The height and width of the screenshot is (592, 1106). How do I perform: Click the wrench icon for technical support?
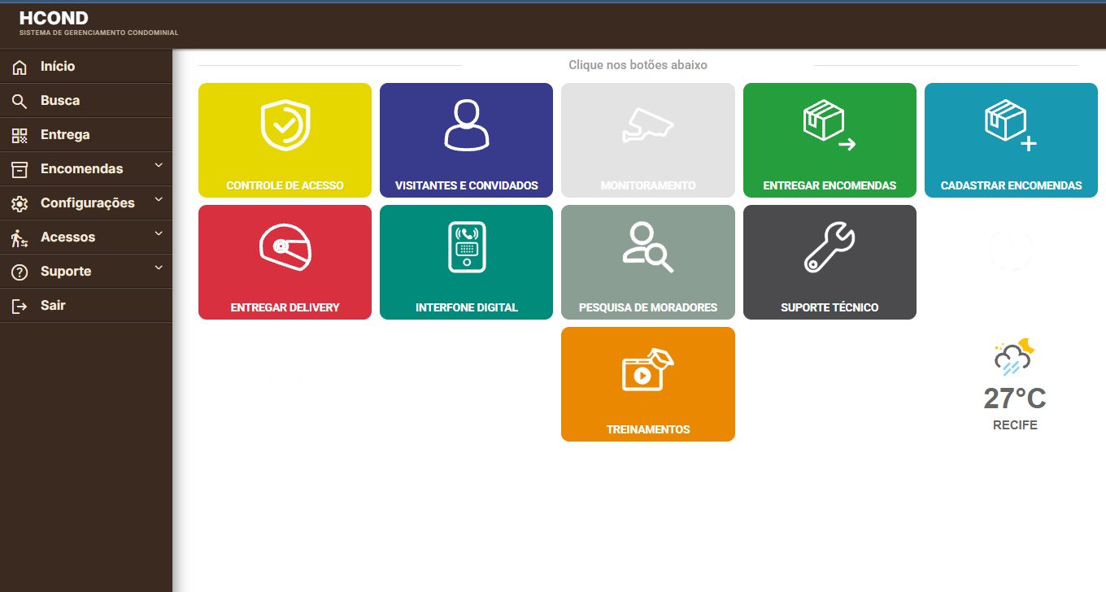pos(829,248)
